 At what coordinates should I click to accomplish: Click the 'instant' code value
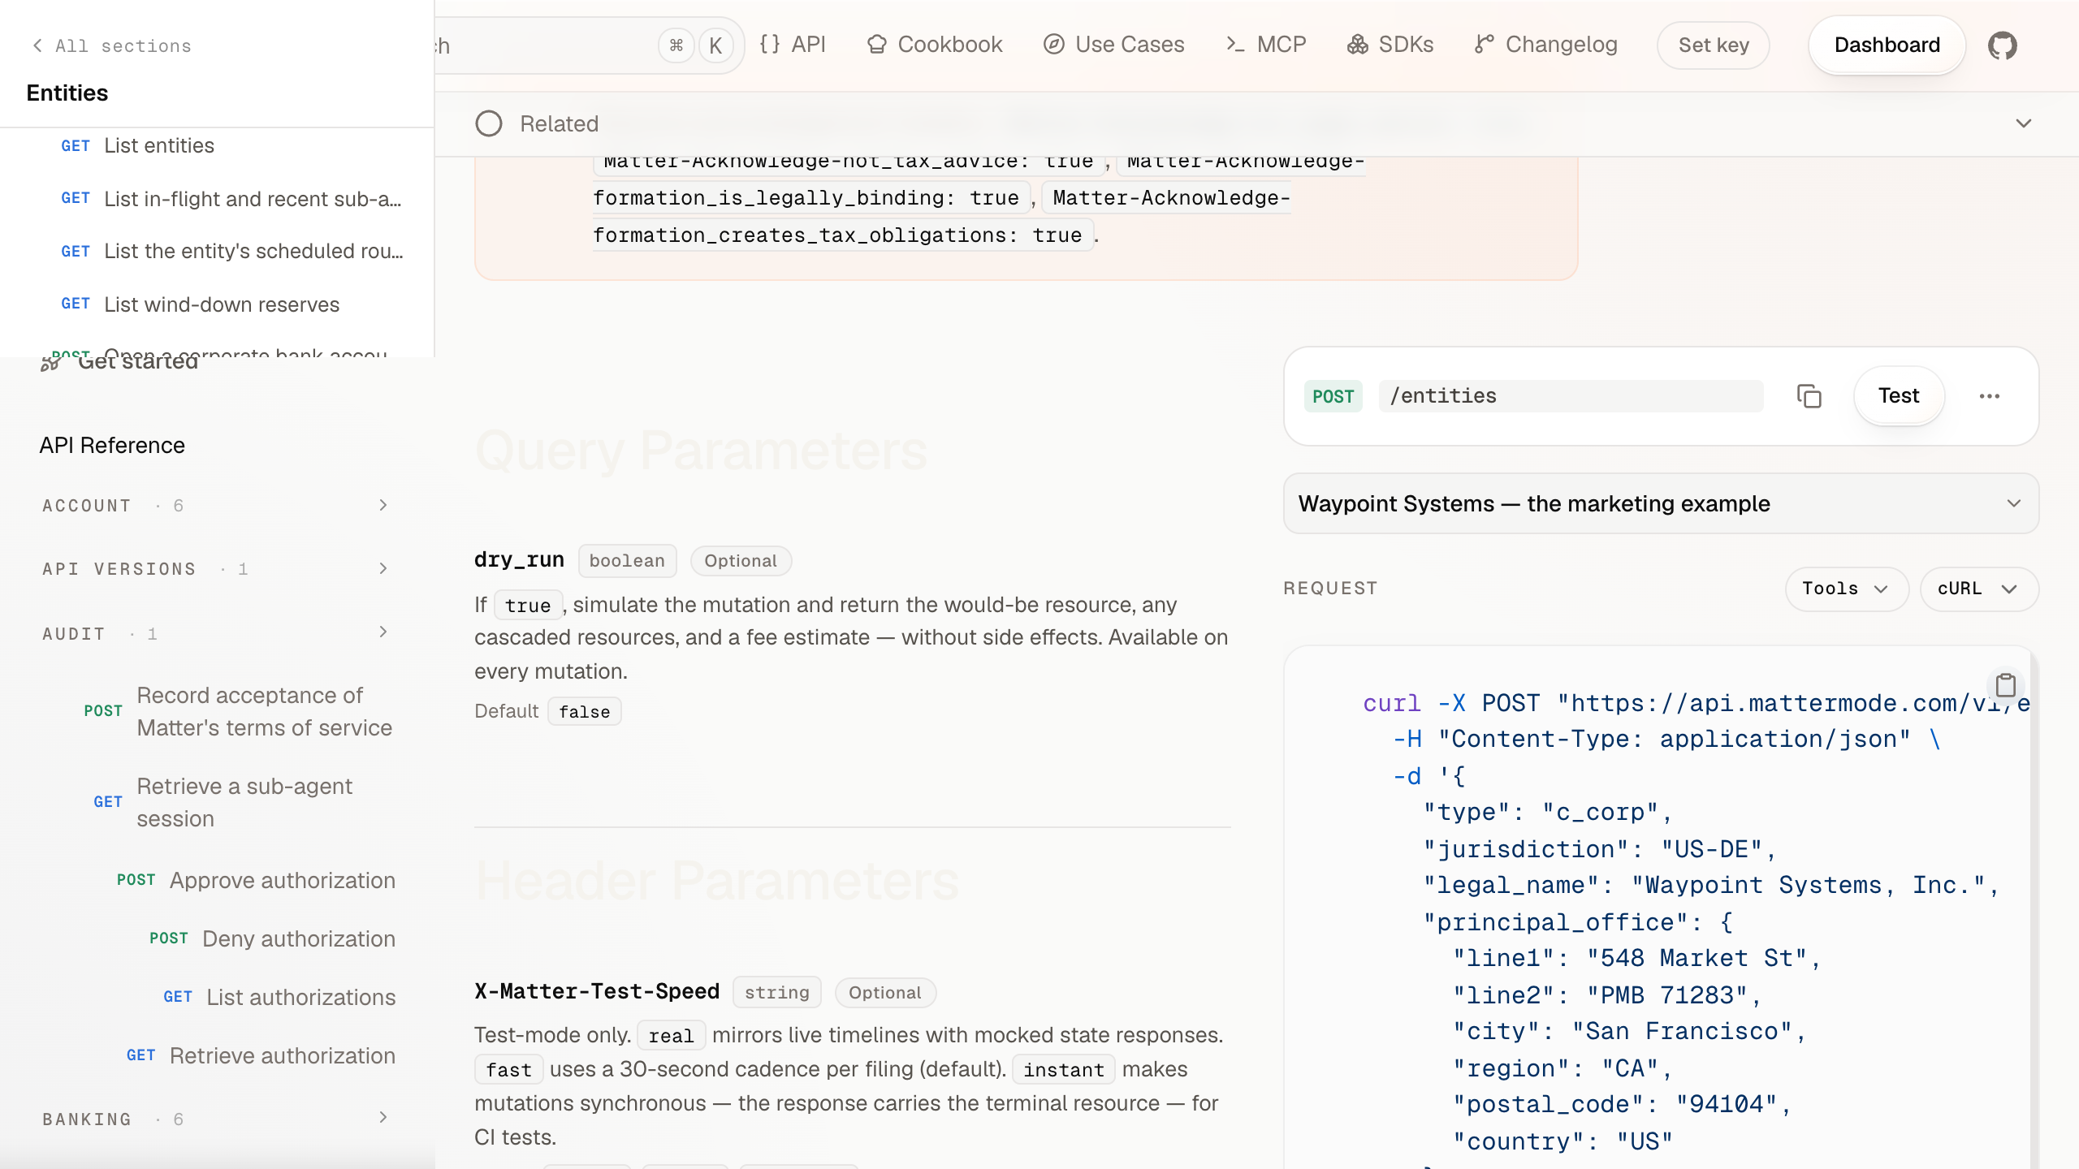click(1063, 1069)
